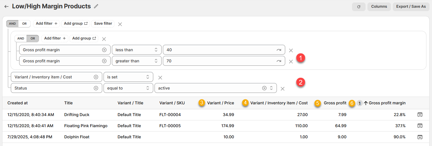Open the 'active' status value dropdown
This screenshot has width=432, height=146.
coord(271,88)
